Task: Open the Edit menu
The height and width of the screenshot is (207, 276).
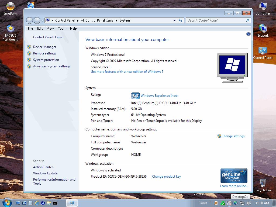Action: coord(40,29)
